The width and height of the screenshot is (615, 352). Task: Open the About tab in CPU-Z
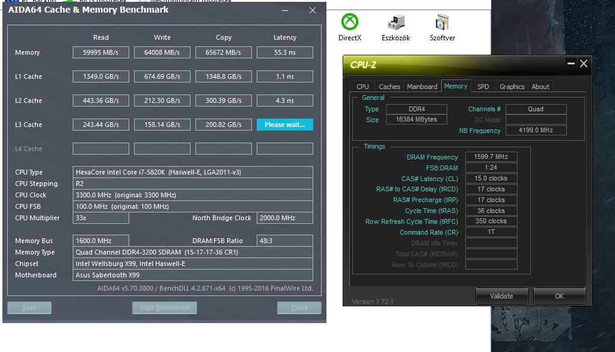pyautogui.click(x=540, y=87)
